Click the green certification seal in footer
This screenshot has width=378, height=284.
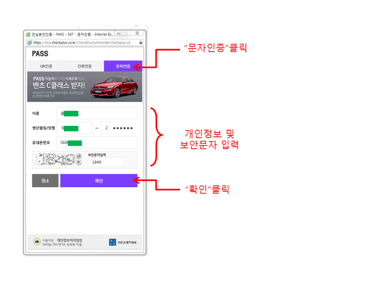coord(37,241)
